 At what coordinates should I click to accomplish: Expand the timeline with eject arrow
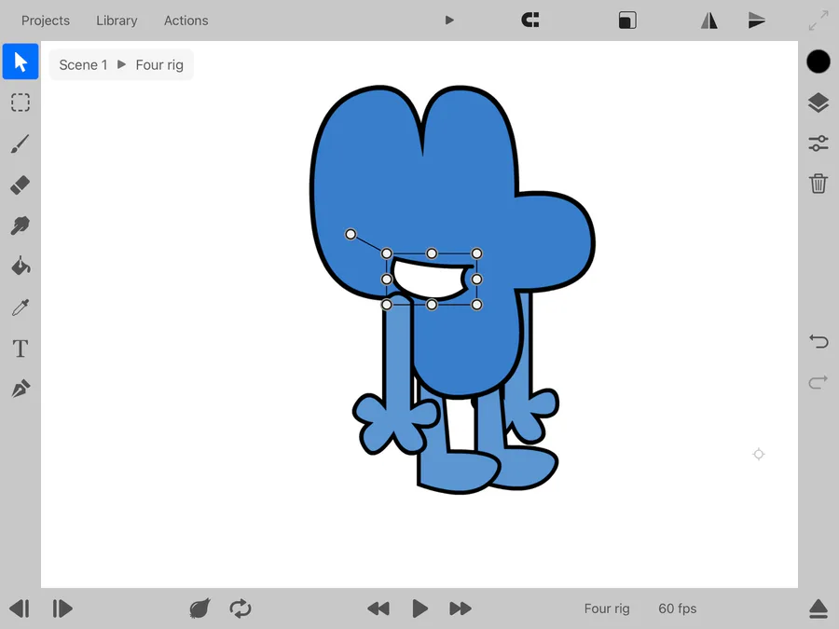818,608
